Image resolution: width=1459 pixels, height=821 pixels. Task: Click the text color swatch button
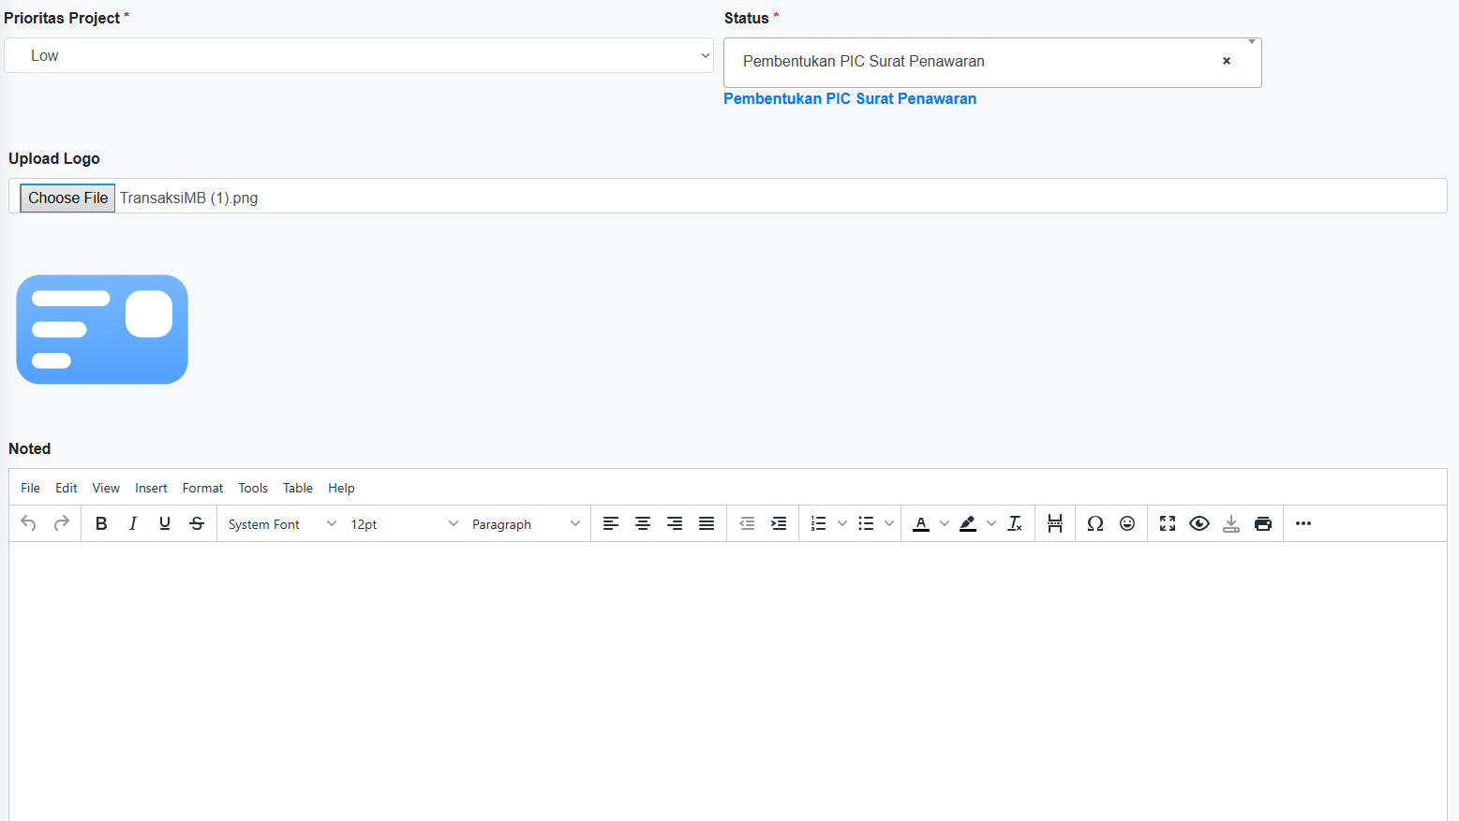tap(921, 523)
